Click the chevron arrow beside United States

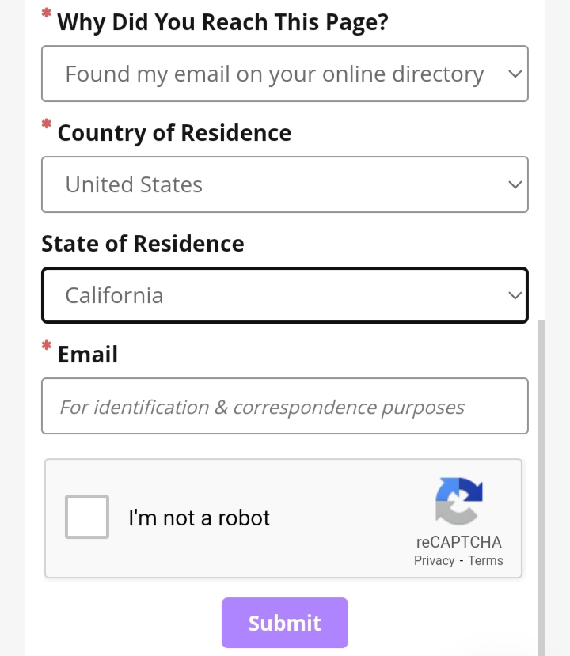click(x=515, y=184)
